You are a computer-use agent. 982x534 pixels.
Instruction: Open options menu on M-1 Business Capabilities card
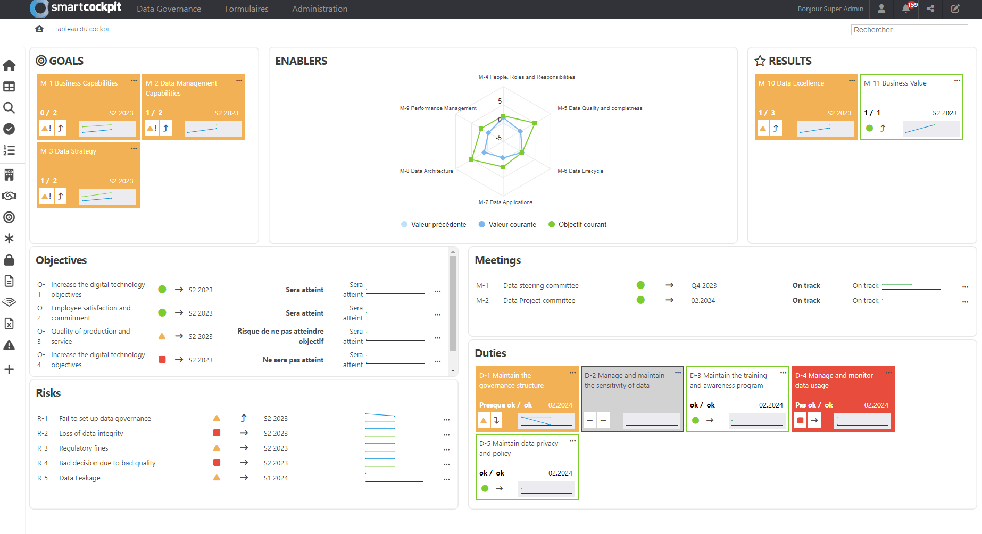point(133,81)
